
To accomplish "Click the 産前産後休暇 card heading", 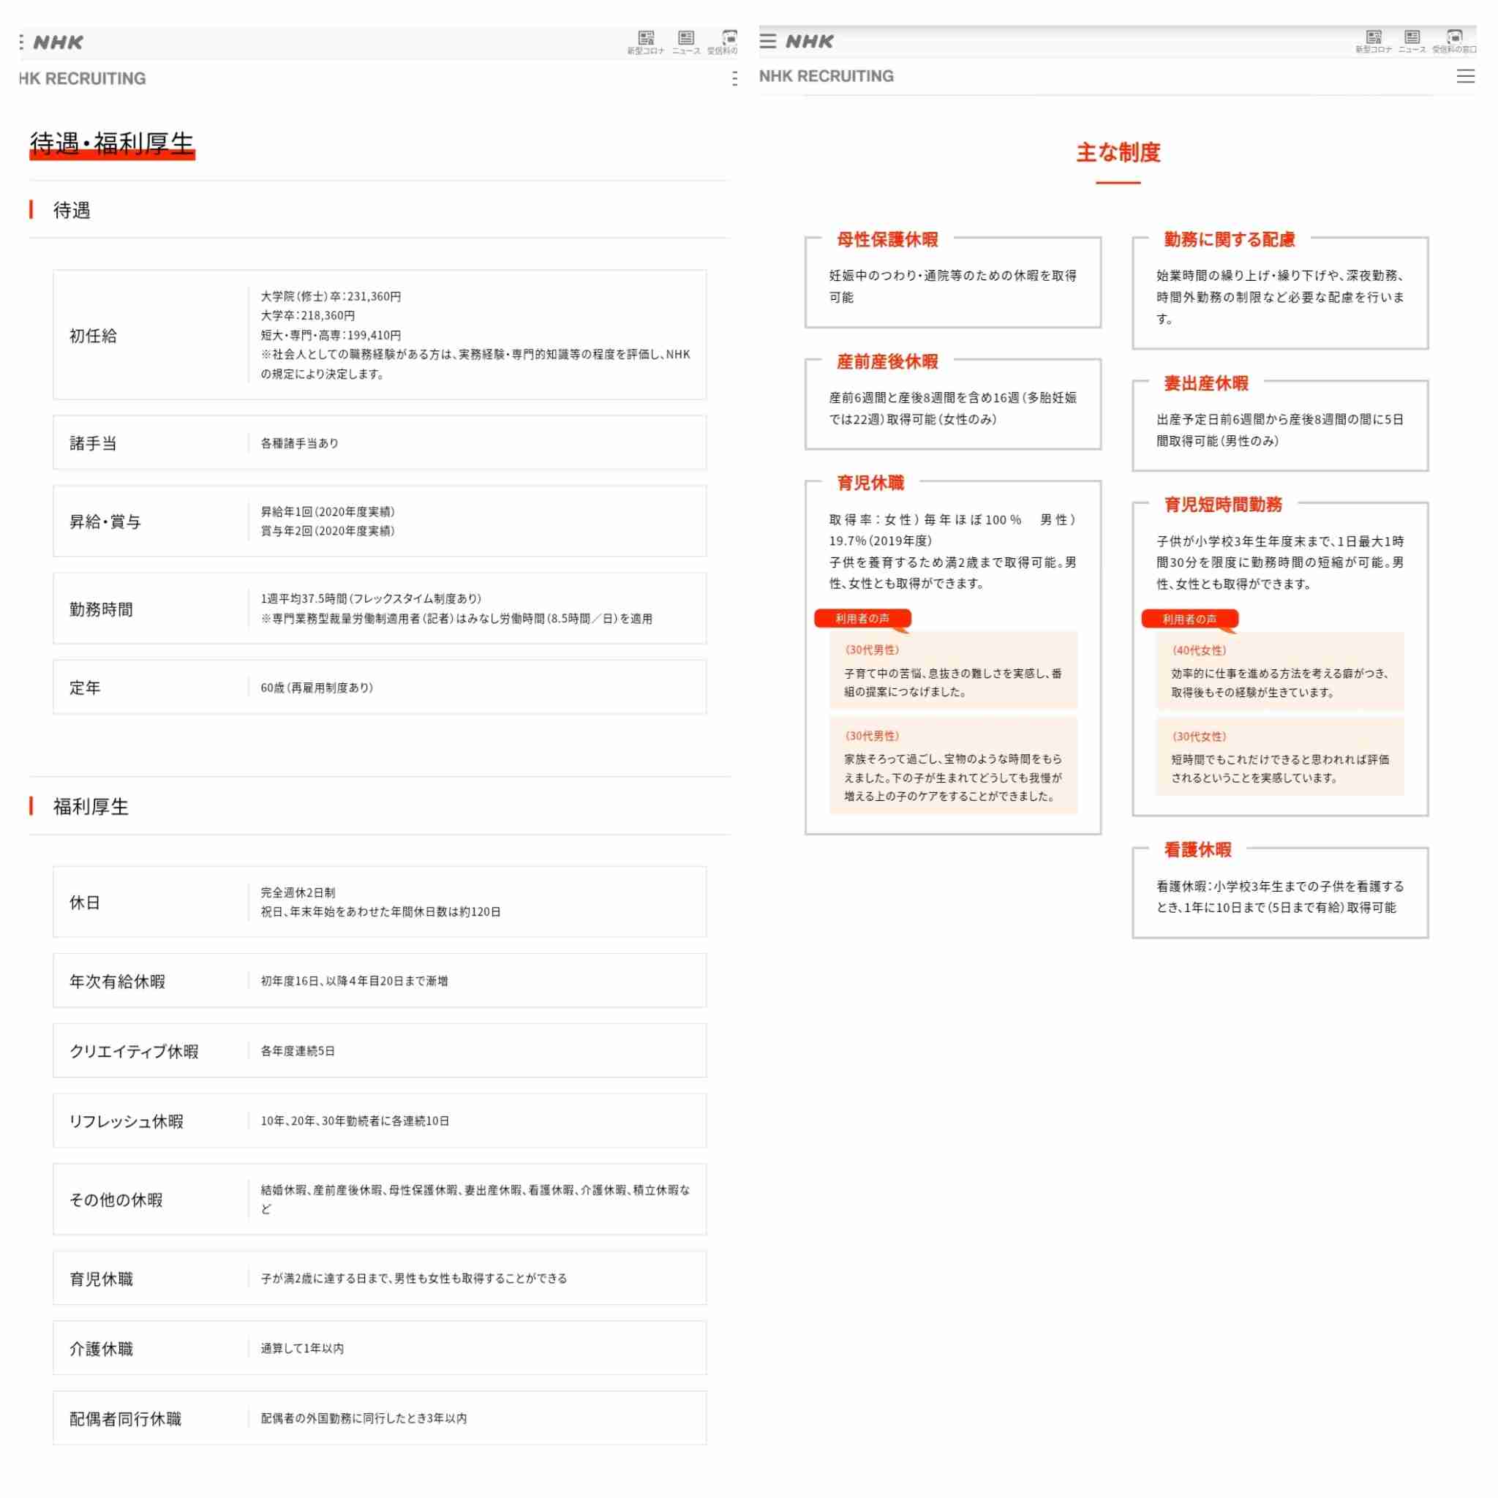I will coord(887,361).
